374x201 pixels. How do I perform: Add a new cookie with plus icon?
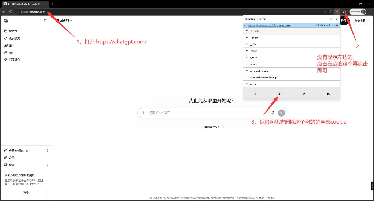point(255,94)
